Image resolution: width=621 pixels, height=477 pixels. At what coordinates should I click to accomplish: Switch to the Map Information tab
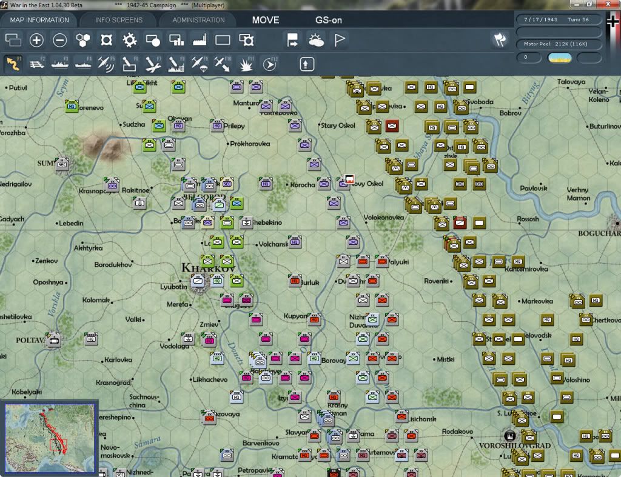[39, 20]
